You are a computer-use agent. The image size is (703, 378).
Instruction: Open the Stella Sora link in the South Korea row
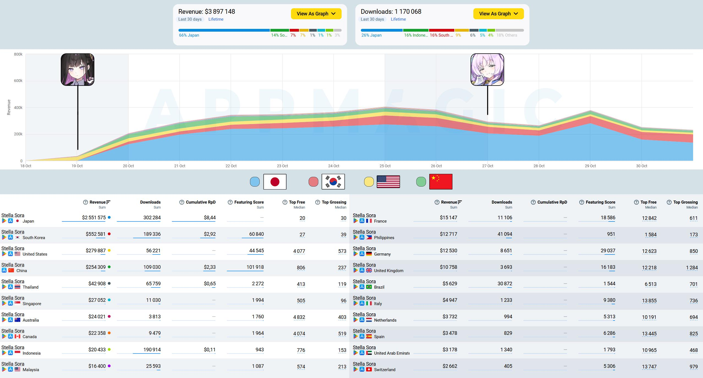pyautogui.click(x=13, y=232)
